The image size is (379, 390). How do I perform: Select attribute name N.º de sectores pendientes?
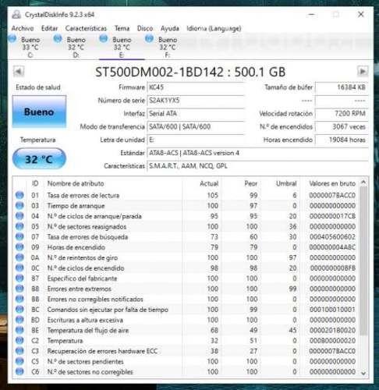point(85,361)
